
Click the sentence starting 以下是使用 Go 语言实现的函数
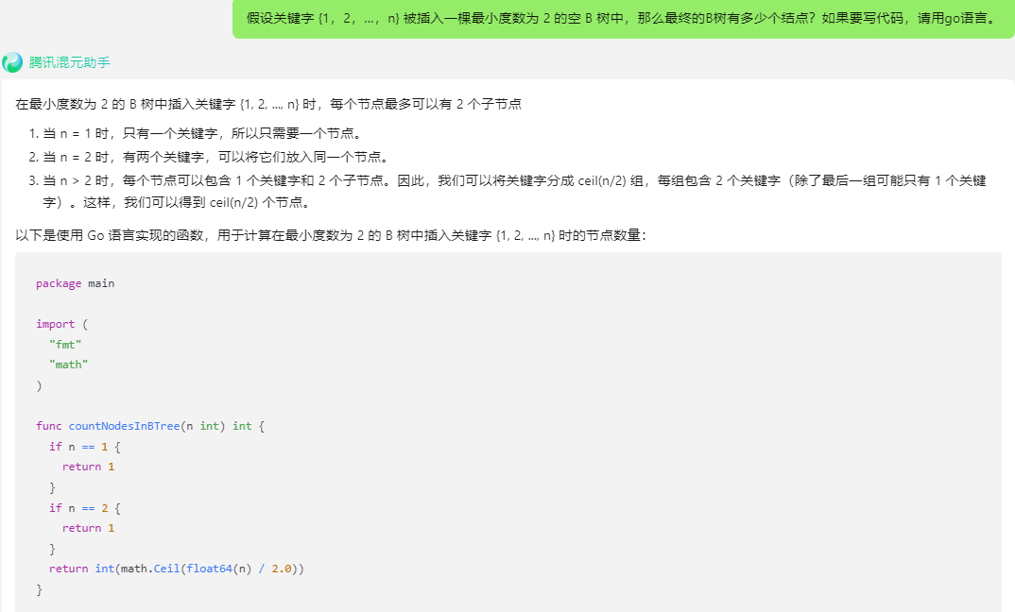tap(331, 235)
